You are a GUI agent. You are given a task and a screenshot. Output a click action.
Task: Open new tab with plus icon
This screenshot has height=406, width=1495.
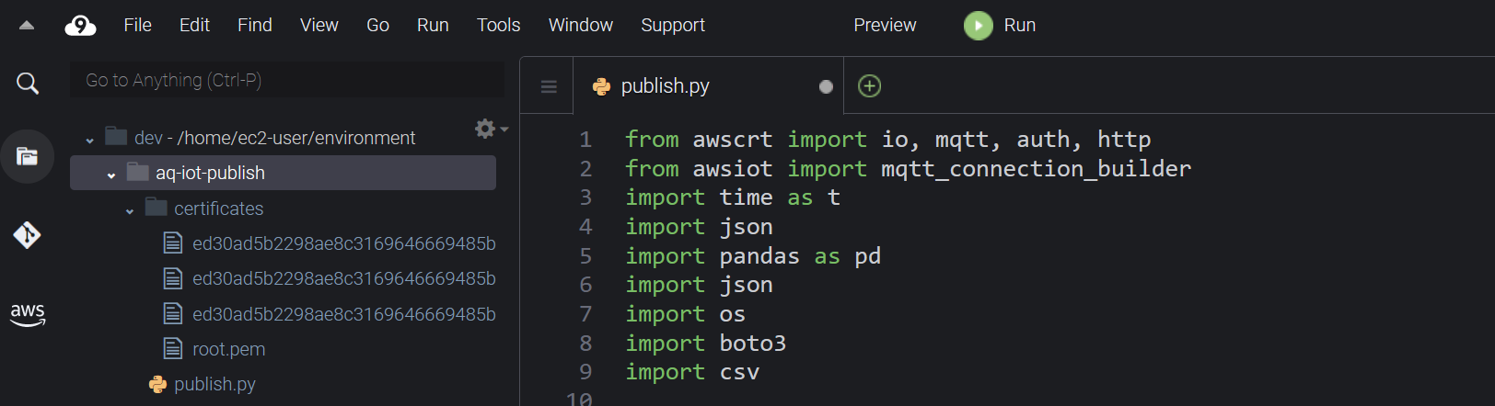tap(869, 86)
